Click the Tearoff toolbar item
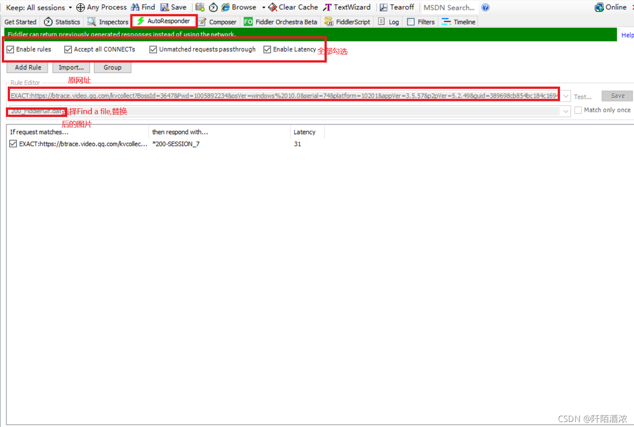The height and width of the screenshot is (427, 634). (397, 7)
